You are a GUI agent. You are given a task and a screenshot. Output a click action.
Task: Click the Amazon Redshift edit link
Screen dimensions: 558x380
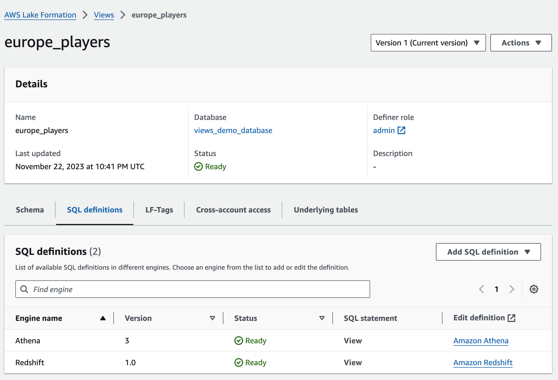point(483,362)
